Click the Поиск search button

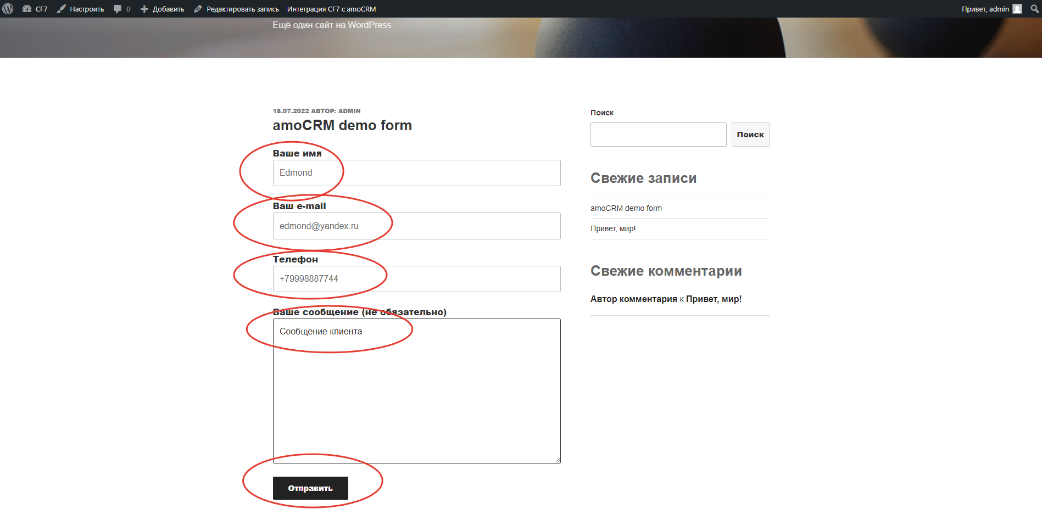750,134
